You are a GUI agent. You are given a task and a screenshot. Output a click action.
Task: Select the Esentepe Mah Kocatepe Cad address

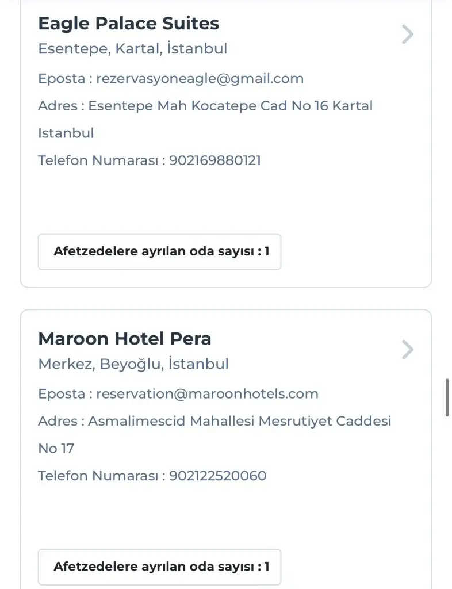coord(230,106)
